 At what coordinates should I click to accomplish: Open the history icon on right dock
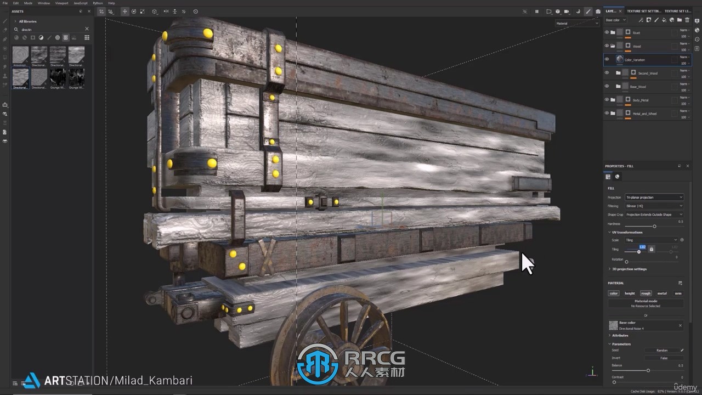(697, 39)
